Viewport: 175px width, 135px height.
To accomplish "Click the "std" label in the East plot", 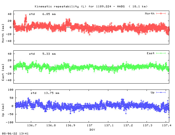I will tap(32, 54).
